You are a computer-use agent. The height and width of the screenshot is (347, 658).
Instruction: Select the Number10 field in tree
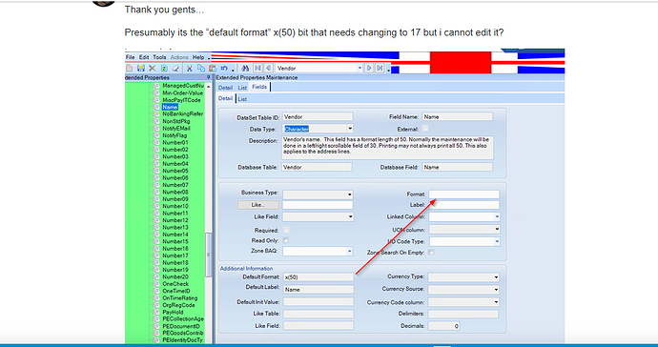[x=175, y=206]
